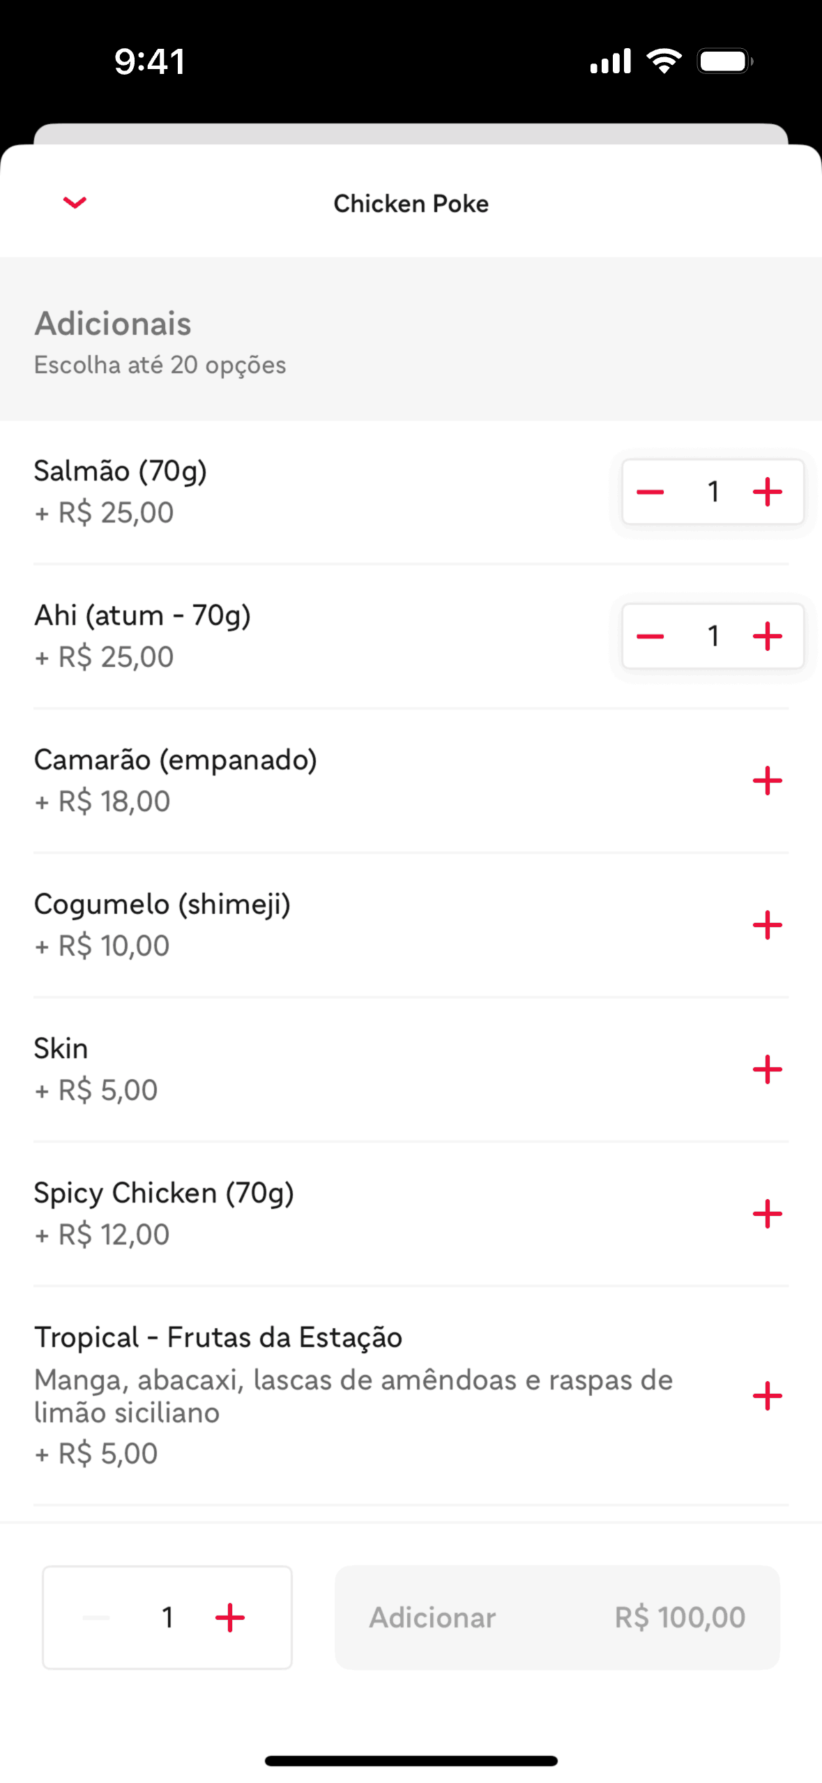Increase the total item quantity
822x1783 pixels.
(x=230, y=1618)
